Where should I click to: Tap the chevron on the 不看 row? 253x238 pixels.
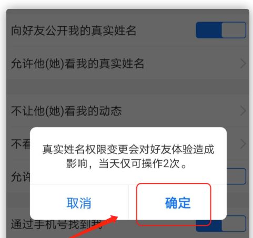(243, 143)
